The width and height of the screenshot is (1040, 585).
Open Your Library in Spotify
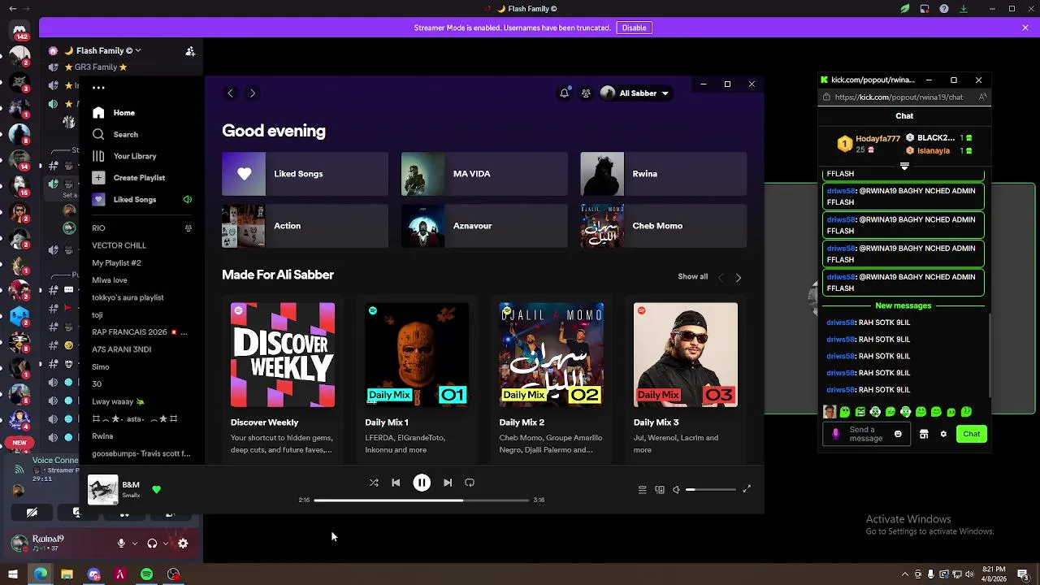click(124, 156)
